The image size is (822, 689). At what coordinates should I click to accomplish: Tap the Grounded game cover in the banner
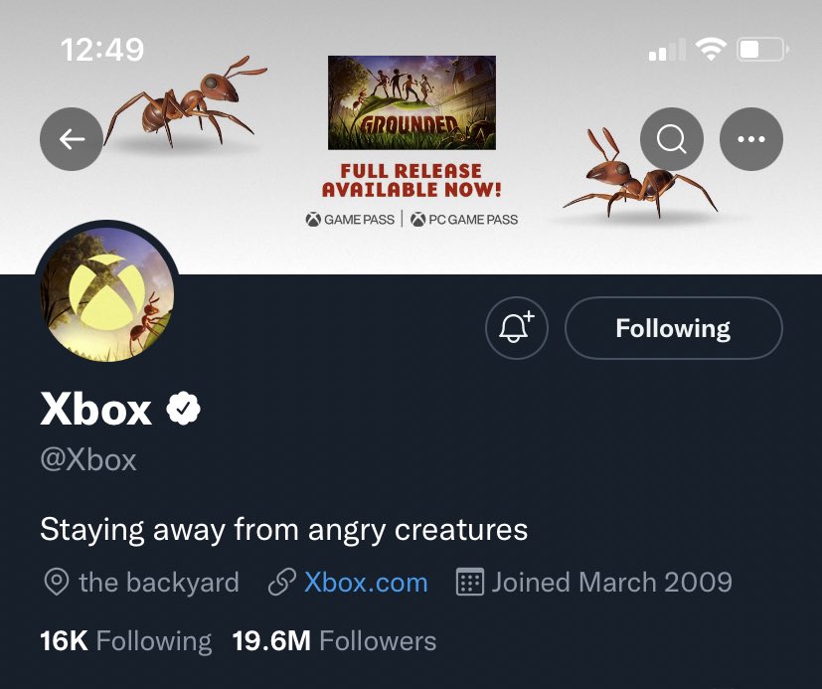point(411,102)
